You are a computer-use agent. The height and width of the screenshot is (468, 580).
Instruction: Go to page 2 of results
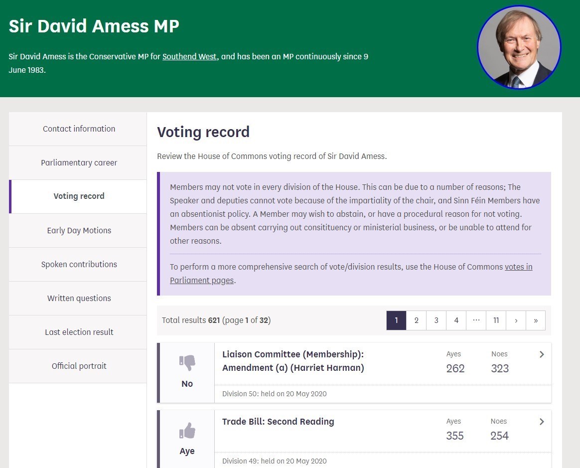pos(416,320)
